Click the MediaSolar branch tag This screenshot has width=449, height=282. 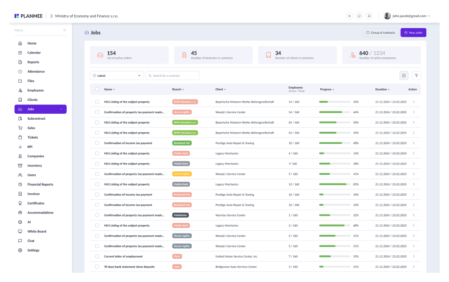tap(181, 215)
